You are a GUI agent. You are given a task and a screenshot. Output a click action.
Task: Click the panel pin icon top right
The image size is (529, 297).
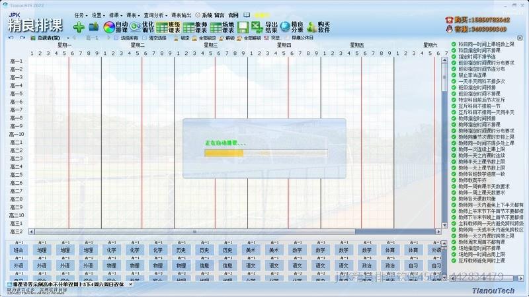[x=520, y=38]
